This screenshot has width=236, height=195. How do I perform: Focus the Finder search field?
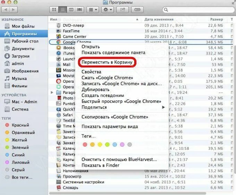pos(199,10)
